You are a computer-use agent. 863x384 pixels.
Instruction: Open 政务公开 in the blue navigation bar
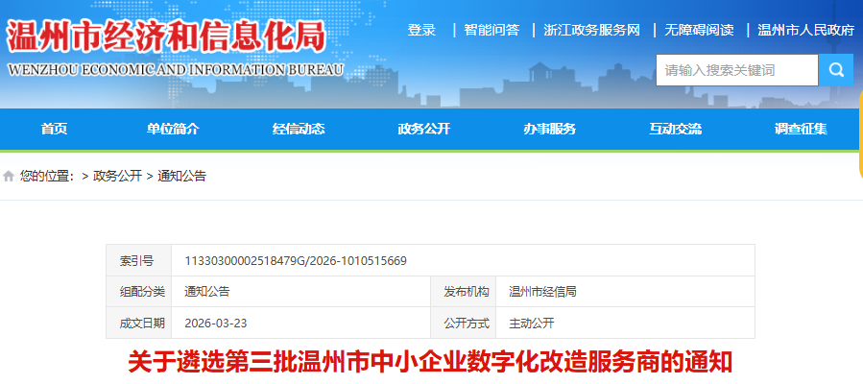pyautogui.click(x=424, y=130)
